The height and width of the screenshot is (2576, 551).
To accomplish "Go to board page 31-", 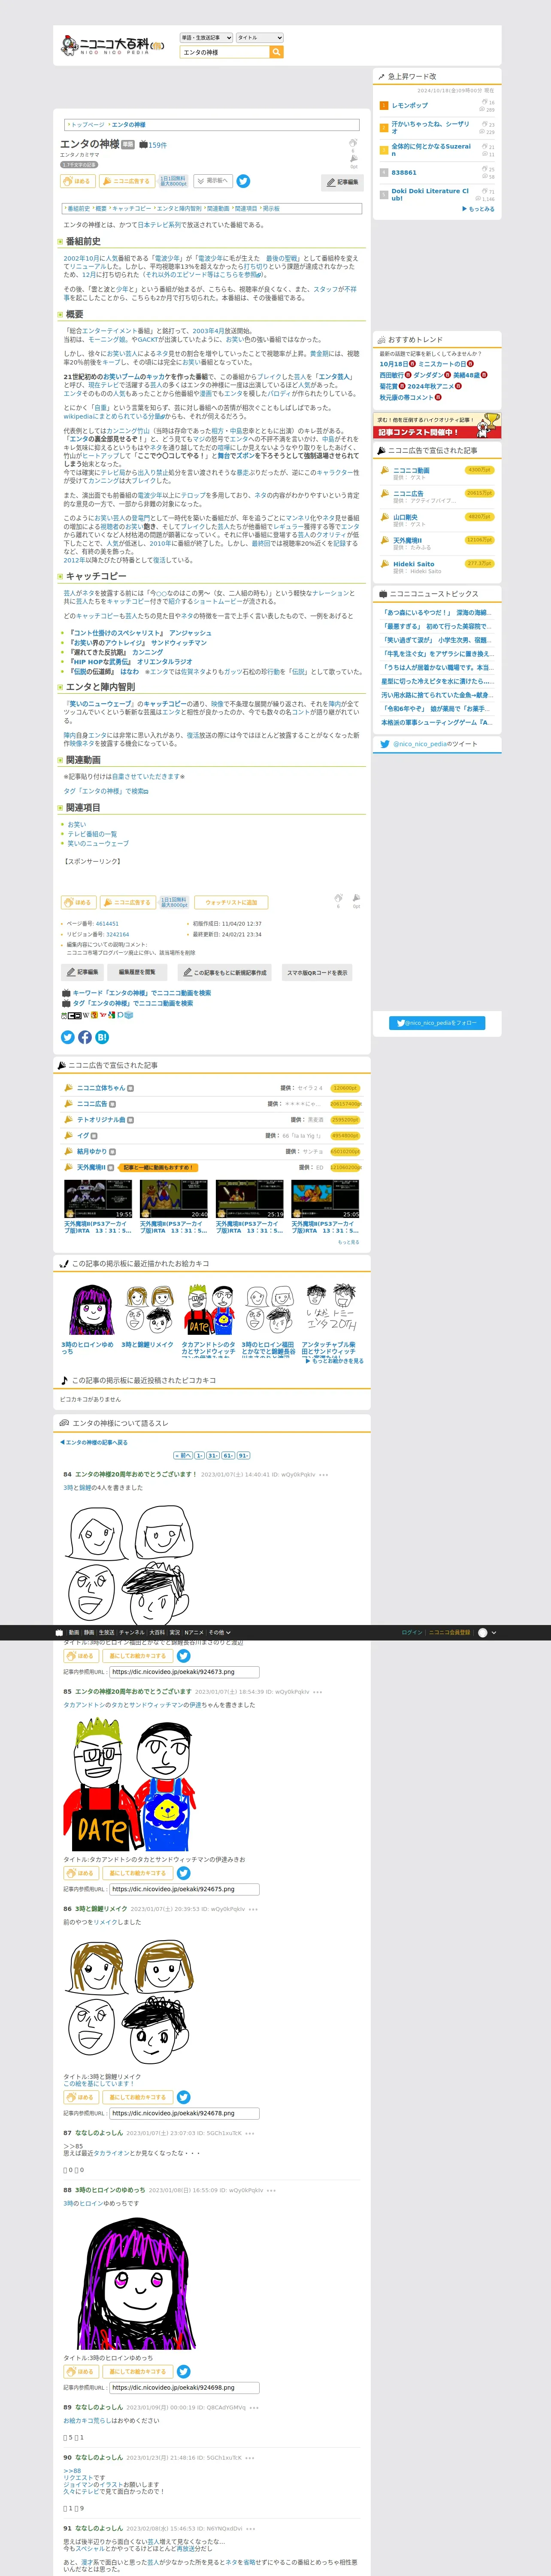I will [x=213, y=1456].
